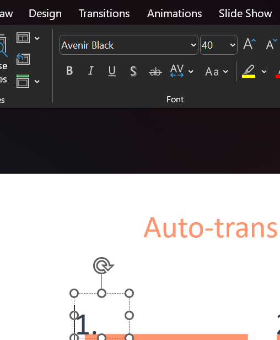Open the Animations tab
This screenshot has height=340, width=280.
[x=175, y=13]
